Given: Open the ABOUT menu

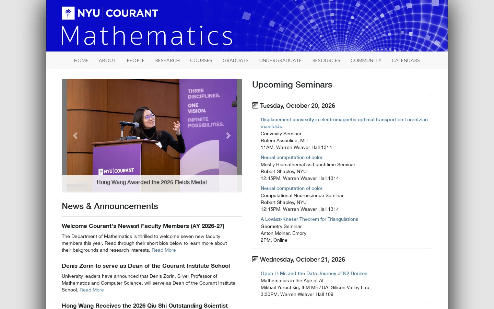Looking at the screenshot, I should (107, 60).
